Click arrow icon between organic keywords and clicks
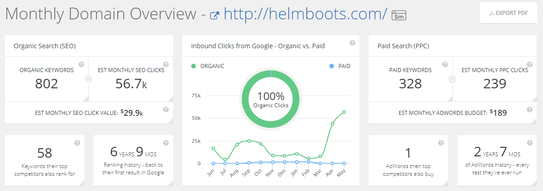 (88, 79)
